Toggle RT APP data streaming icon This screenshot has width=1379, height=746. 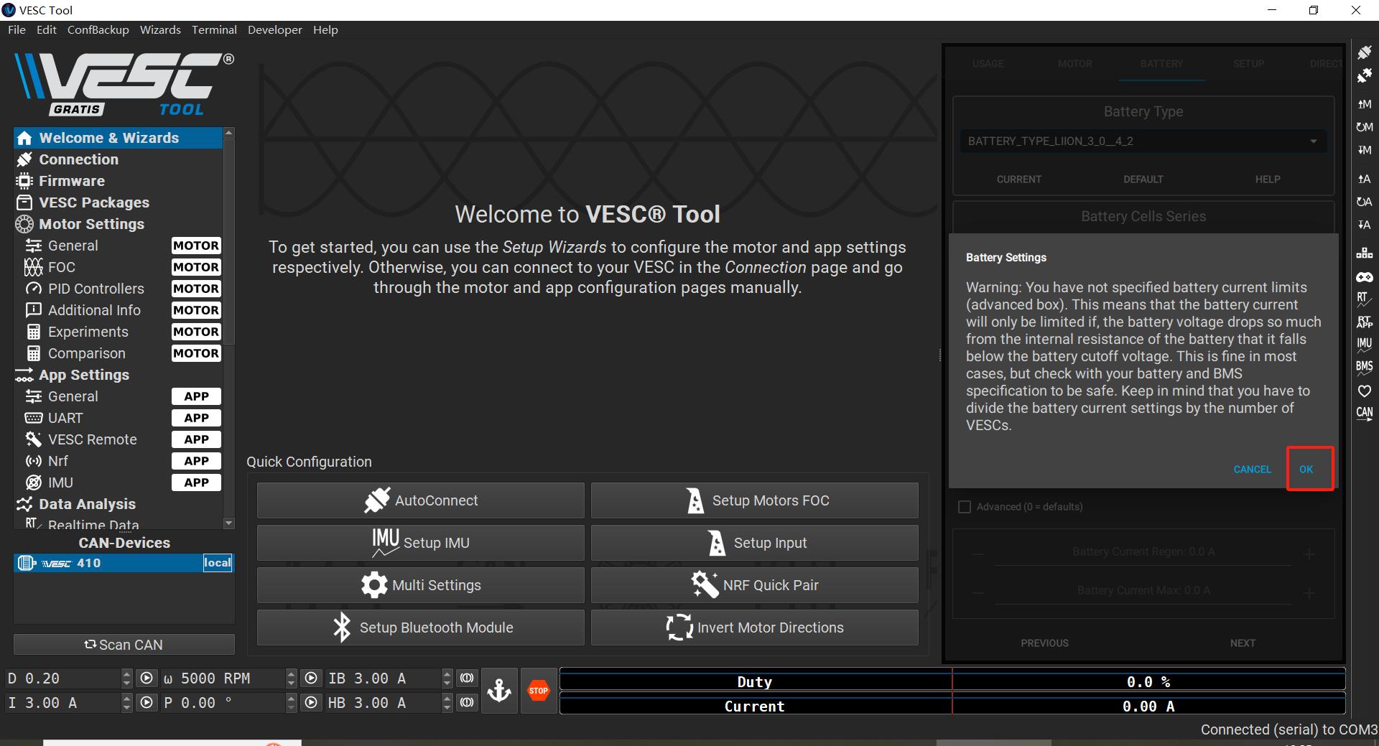(1364, 322)
